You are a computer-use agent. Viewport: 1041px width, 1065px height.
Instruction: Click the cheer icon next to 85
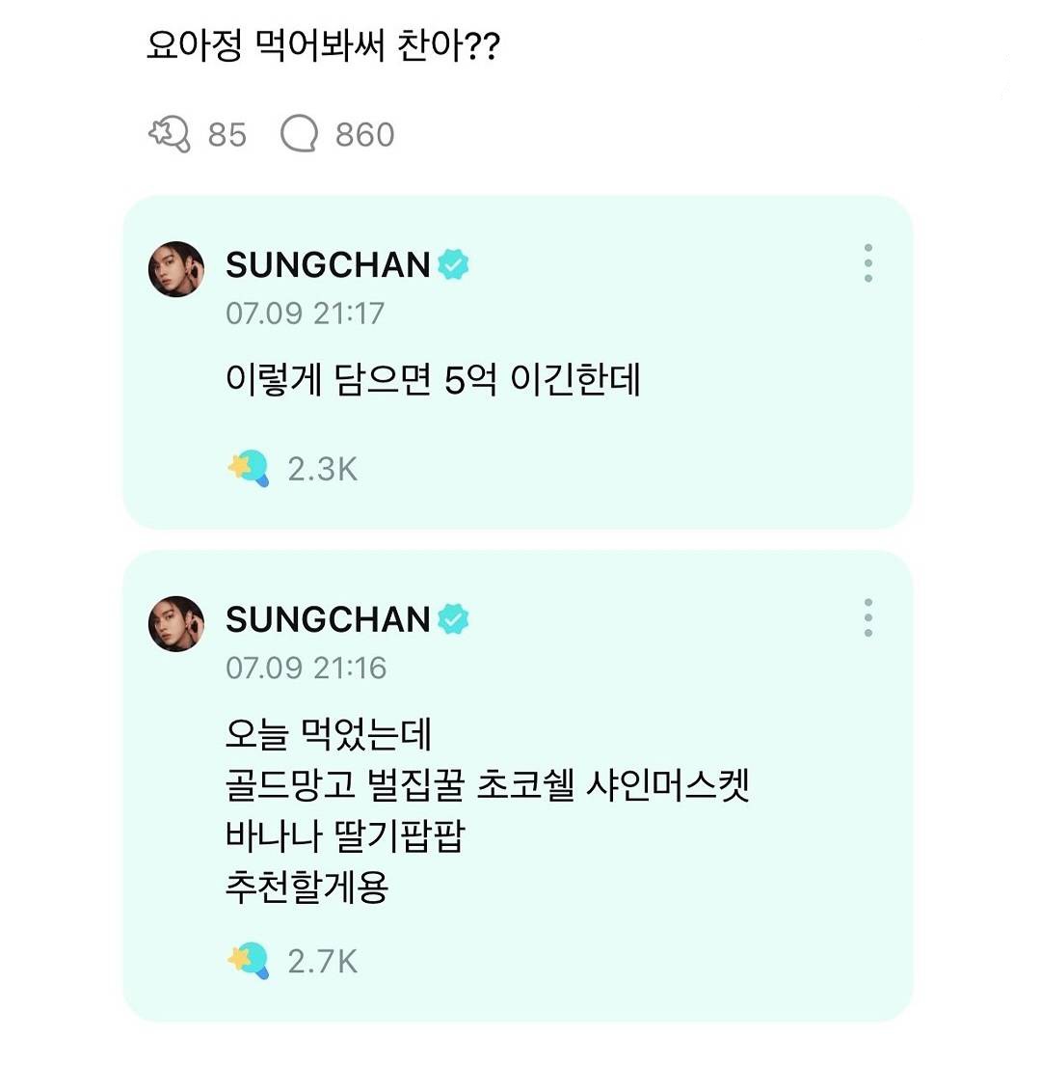click(x=172, y=134)
